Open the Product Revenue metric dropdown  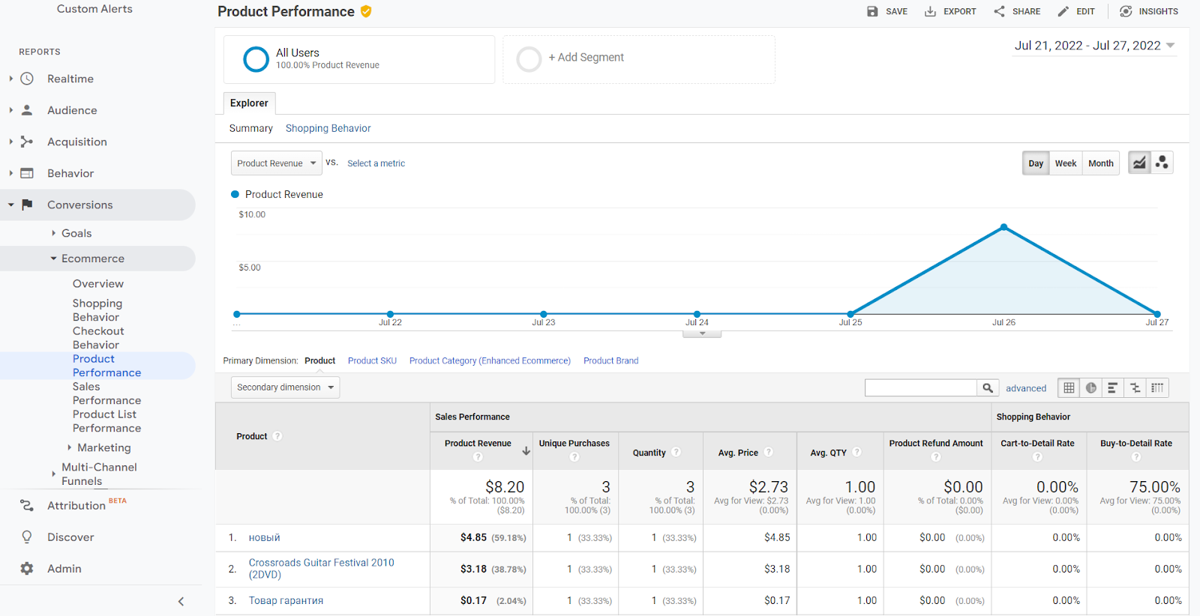point(277,163)
